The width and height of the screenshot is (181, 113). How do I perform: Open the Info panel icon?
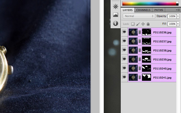pyautogui.click(x=116, y=23)
